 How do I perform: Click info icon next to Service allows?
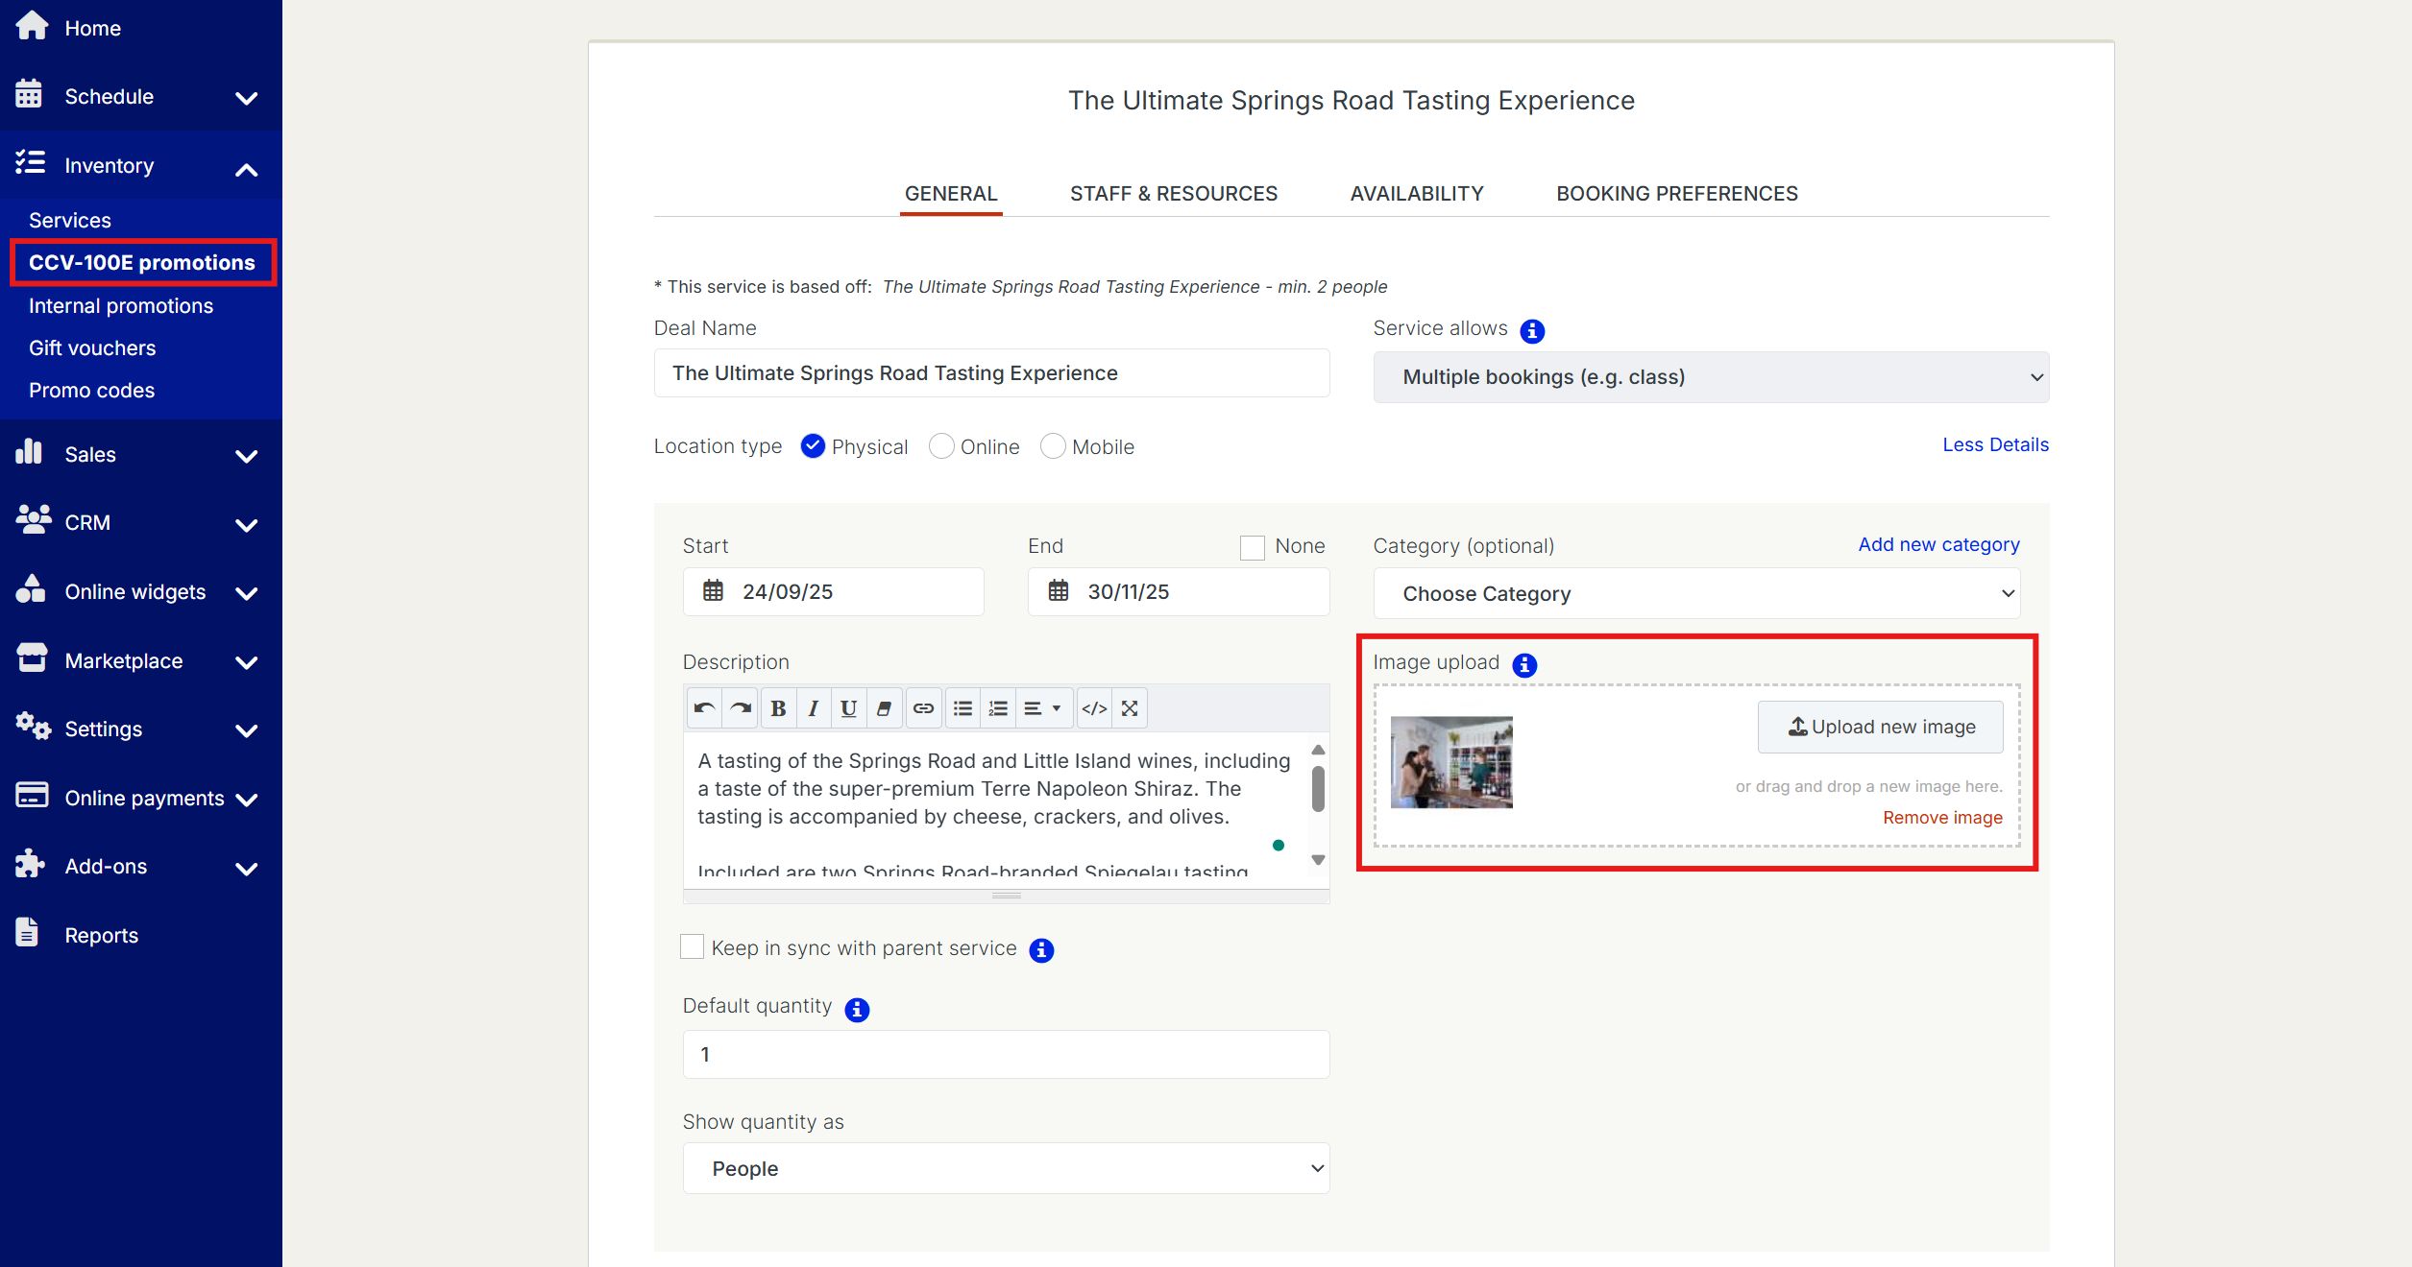[1532, 331]
